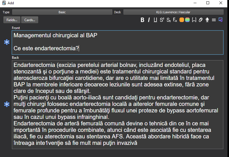Open the rainbow color picker swatch
229x157 pixels.
pos(187,20)
